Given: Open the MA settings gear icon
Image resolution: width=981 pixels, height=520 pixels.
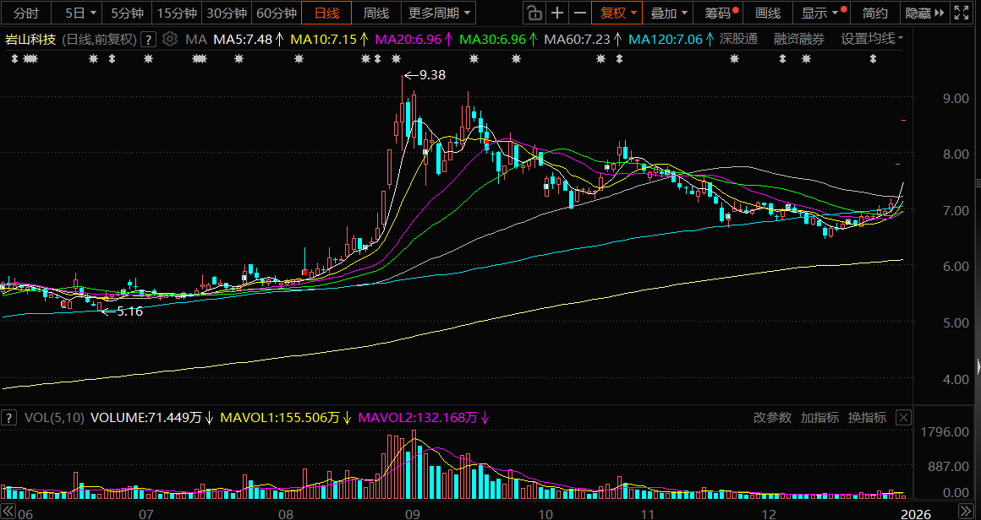Looking at the screenshot, I should (169, 40).
